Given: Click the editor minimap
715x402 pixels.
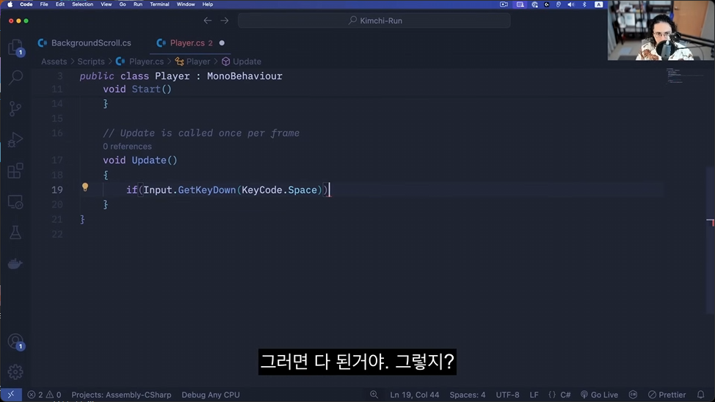Looking at the screenshot, I should click(684, 76).
